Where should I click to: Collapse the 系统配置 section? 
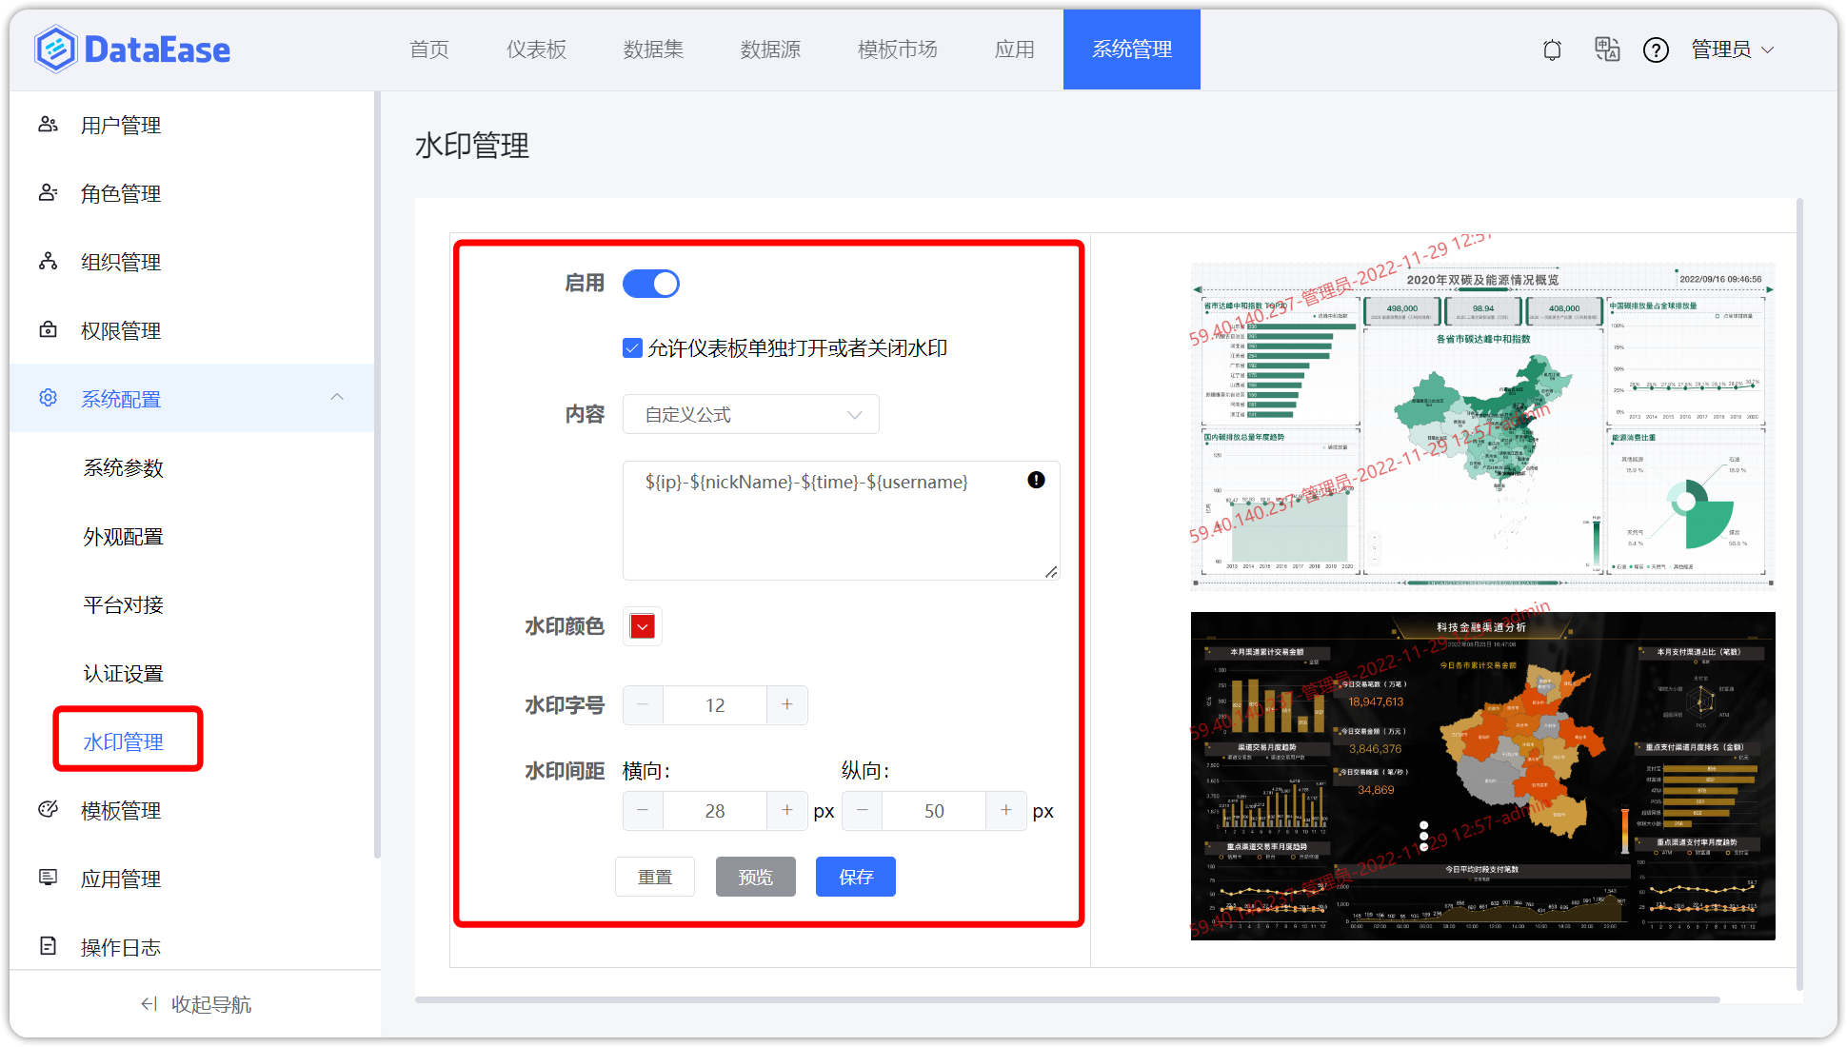(337, 397)
